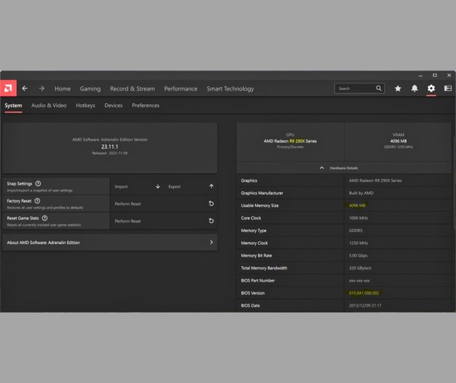456x383 pixels.
Task: Select the System tab
Action: click(x=13, y=106)
